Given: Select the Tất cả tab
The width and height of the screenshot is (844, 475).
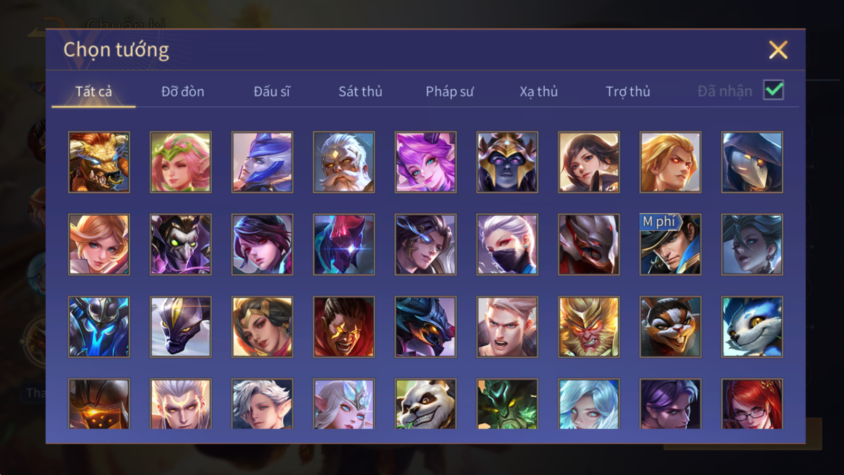Looking at the screenshot, I should (93, 91).
